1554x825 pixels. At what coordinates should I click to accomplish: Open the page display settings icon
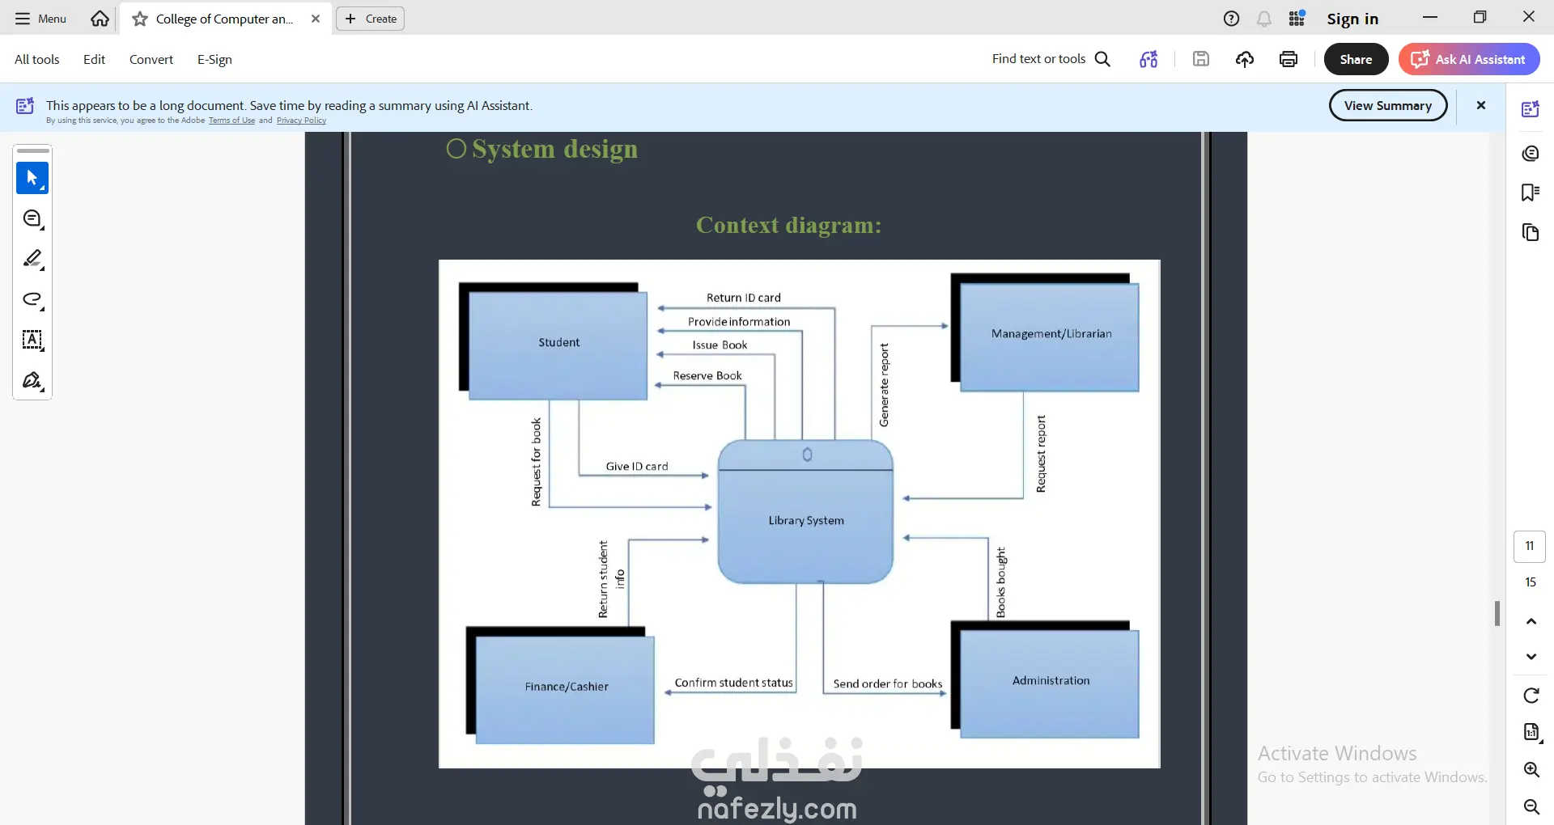[1531, 733]
